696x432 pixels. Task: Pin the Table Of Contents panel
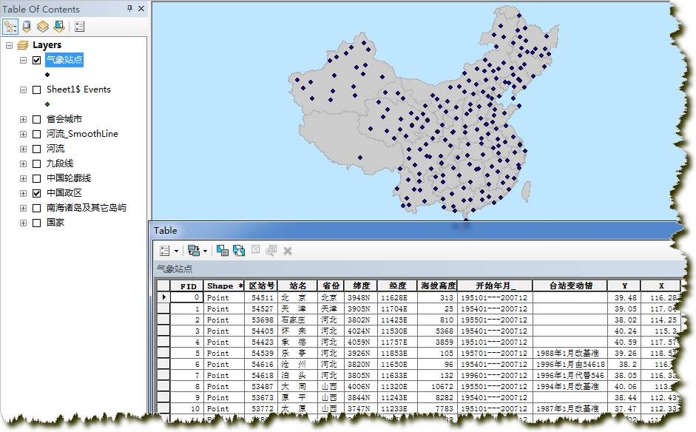130,9
